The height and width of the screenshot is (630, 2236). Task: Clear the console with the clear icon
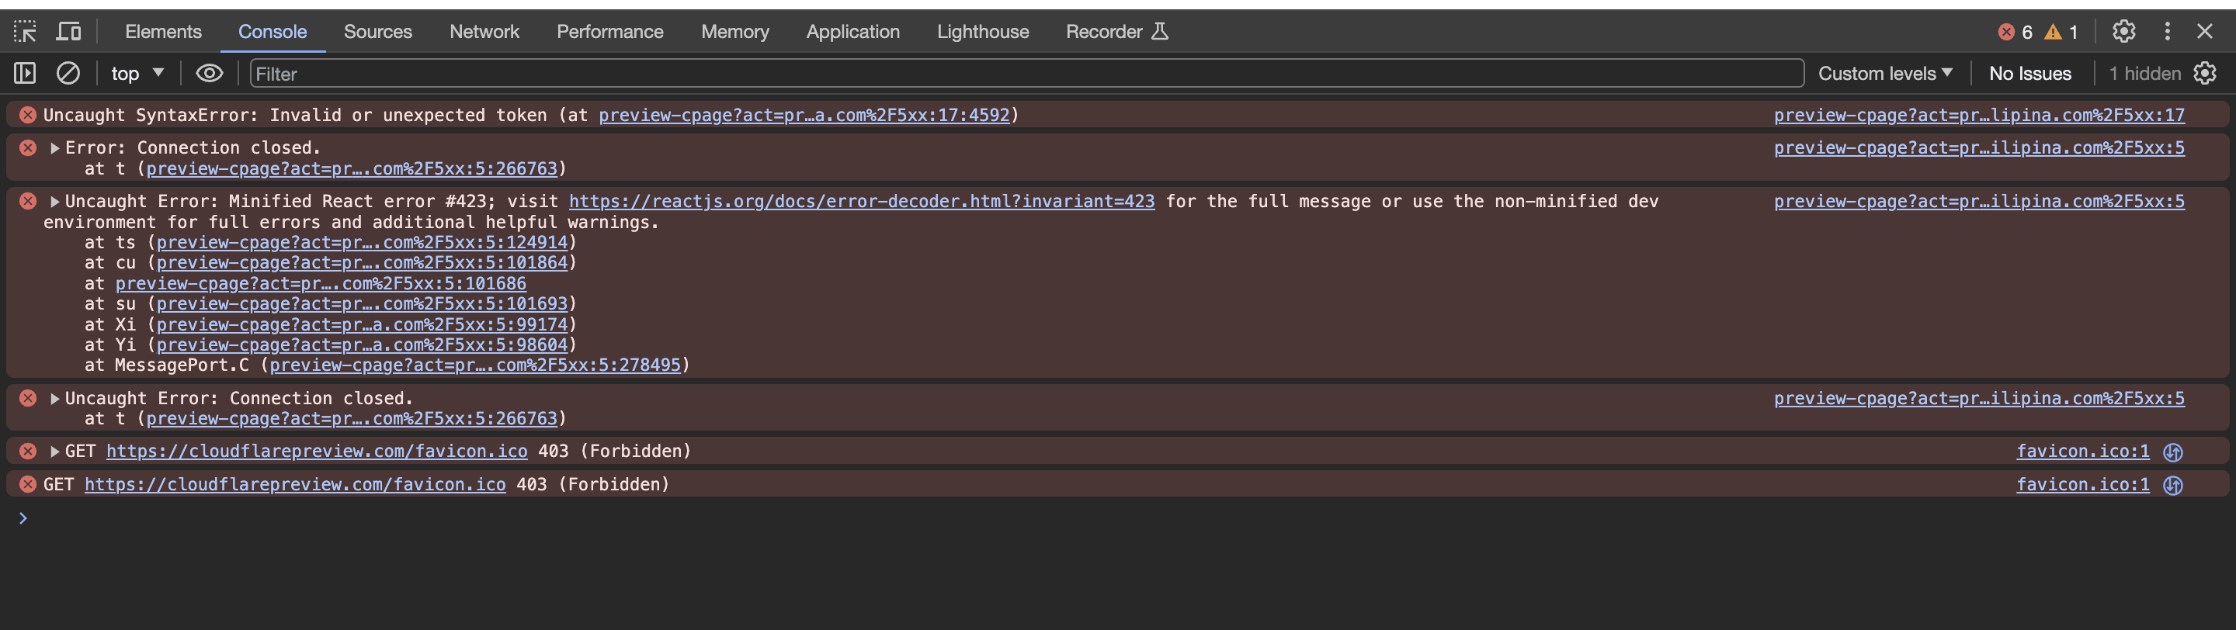tap(68, 74)
